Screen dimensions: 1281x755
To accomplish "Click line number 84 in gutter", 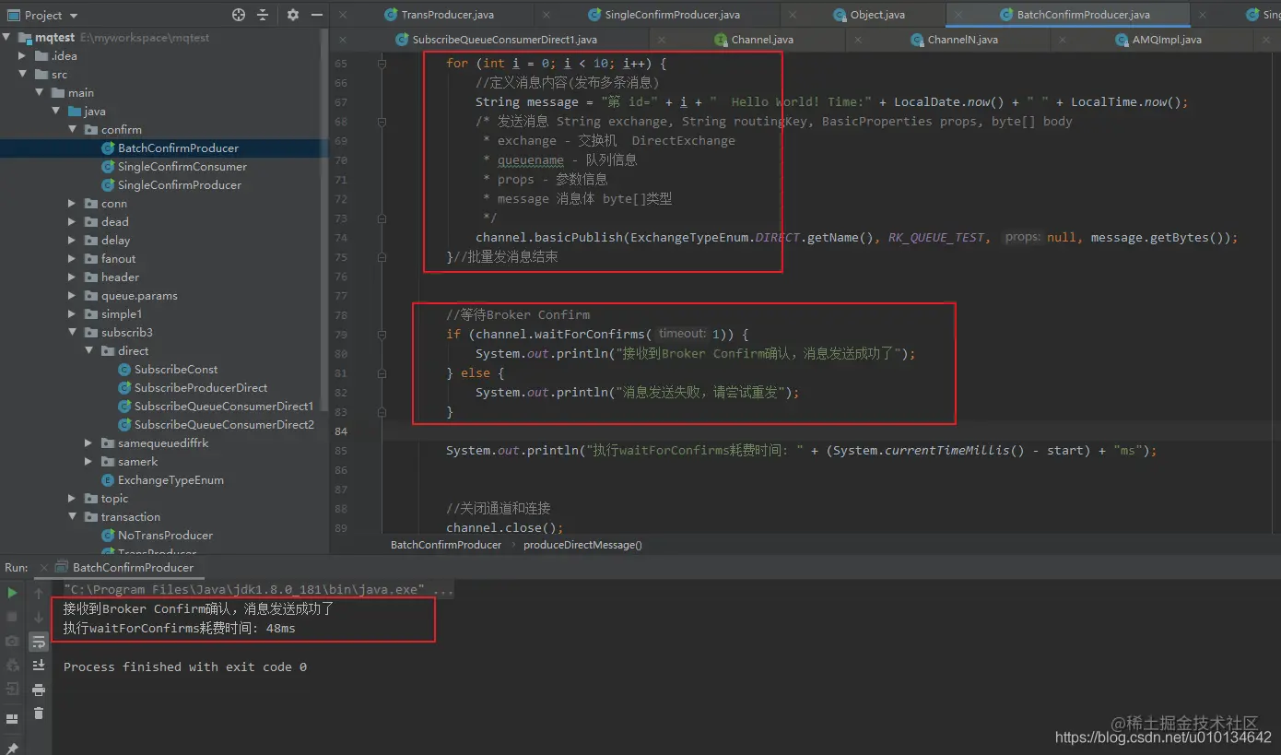I will [x=341, y=431].
